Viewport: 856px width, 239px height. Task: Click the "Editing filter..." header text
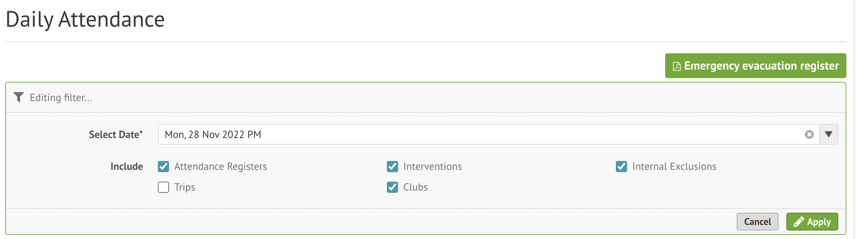pyautogui.click(x=61, y=98)
